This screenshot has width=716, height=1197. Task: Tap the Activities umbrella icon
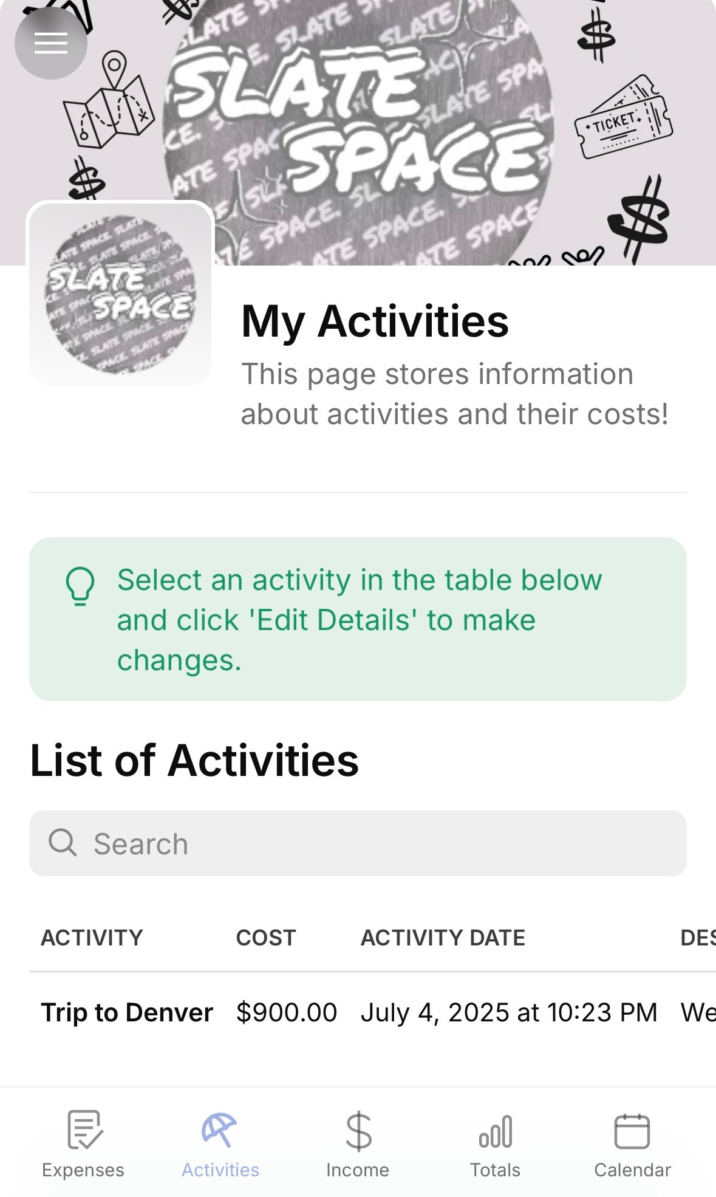(x=220, y=1130)
